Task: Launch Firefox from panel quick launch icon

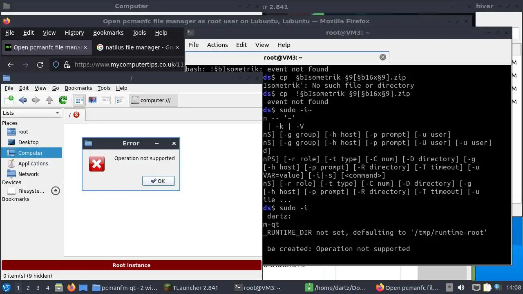Action: 72,287
